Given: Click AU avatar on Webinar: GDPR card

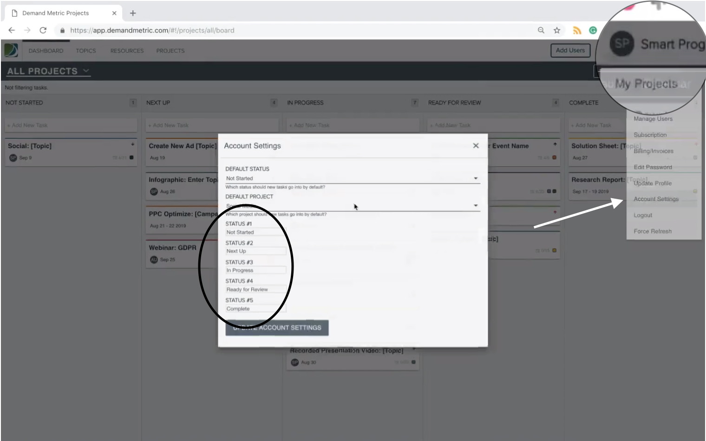Looking at the screenshot, I should click(x=154, y=259).
